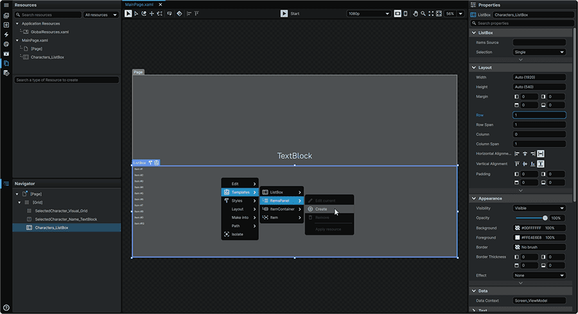Set vertical alignment to bottom
The image size is (578, 314).
pos(532,164)
